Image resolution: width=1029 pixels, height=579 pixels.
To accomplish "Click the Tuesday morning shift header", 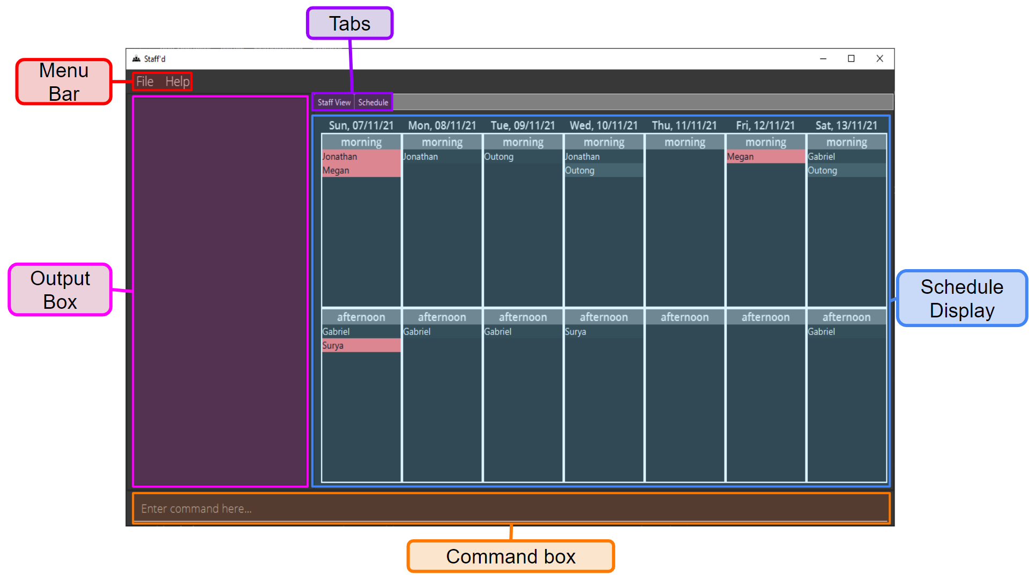I will (x=523, y=142).
